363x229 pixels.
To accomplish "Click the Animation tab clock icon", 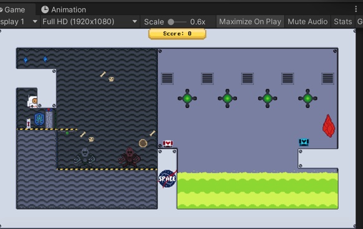I will [x=45, y=9].
